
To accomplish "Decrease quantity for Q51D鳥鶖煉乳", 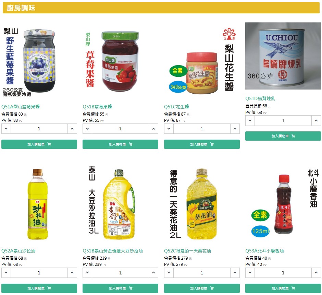I will pos(250,120).
